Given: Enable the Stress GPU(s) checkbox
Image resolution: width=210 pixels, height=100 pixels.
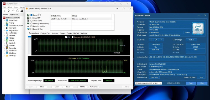Looking at the screenshot, I should 31,29.
